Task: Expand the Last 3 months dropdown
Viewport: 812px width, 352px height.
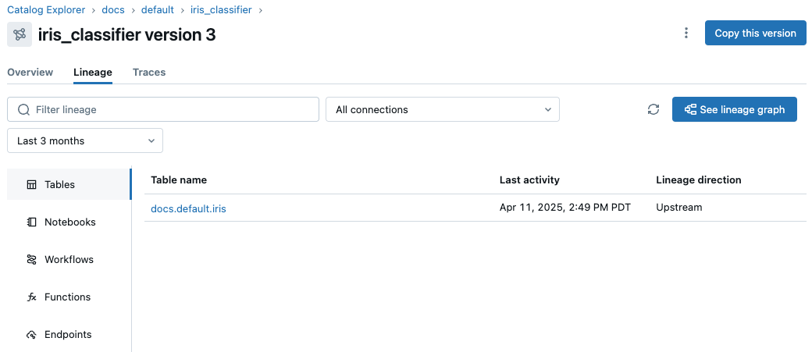Action: [x=84, y=141]
